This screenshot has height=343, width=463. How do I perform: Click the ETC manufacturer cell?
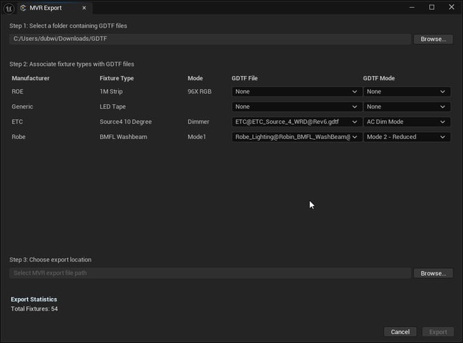17,122
